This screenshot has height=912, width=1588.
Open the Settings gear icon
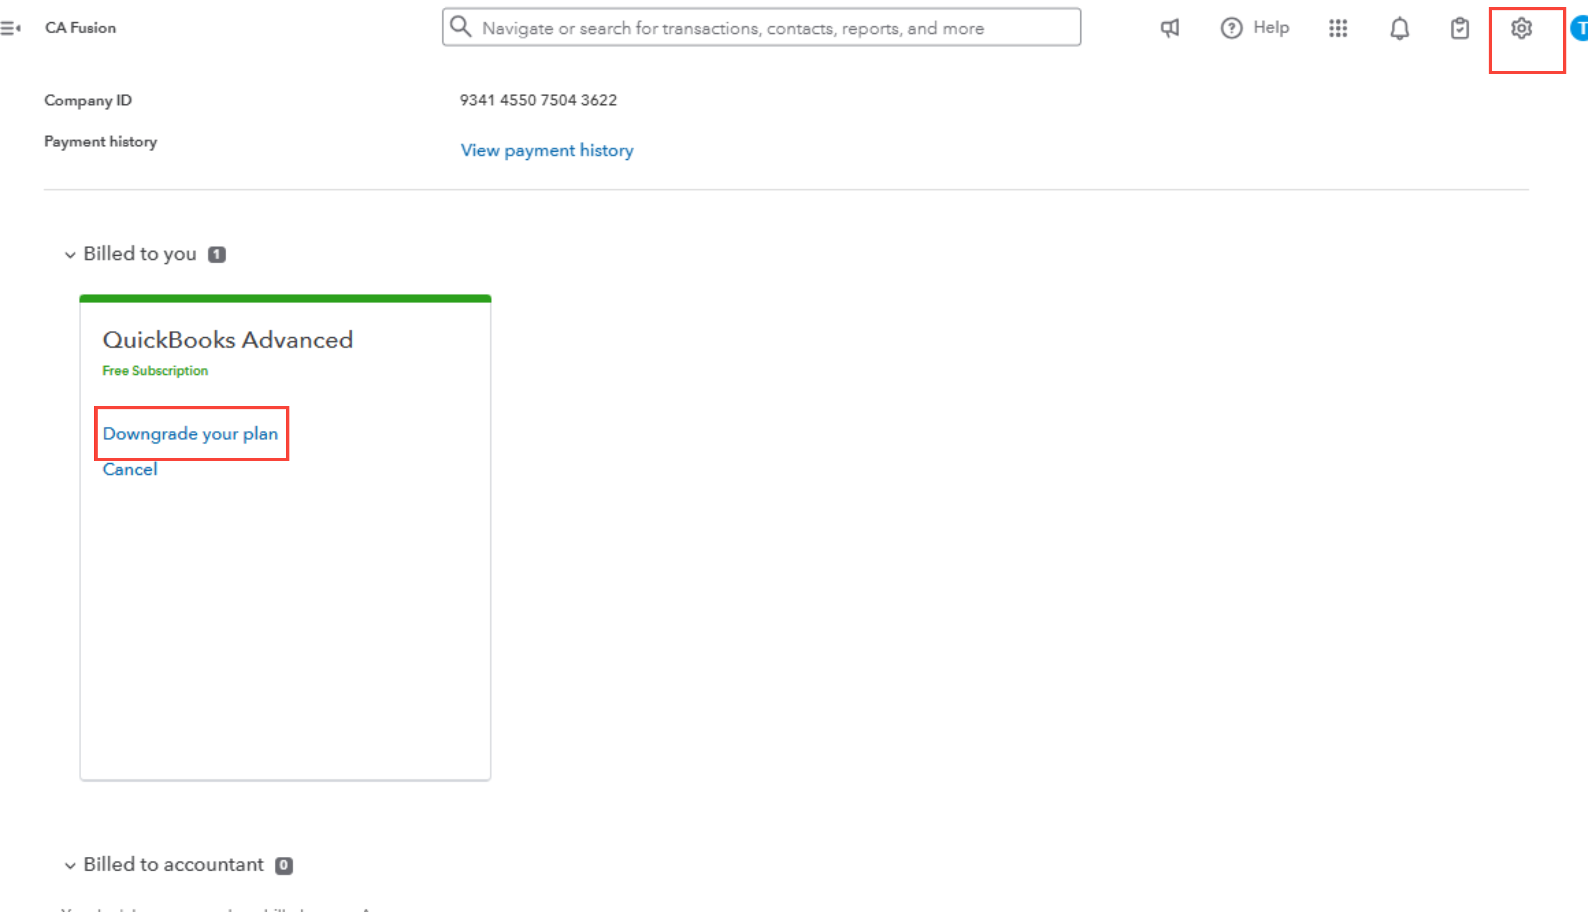click(x=1521, y=28)
